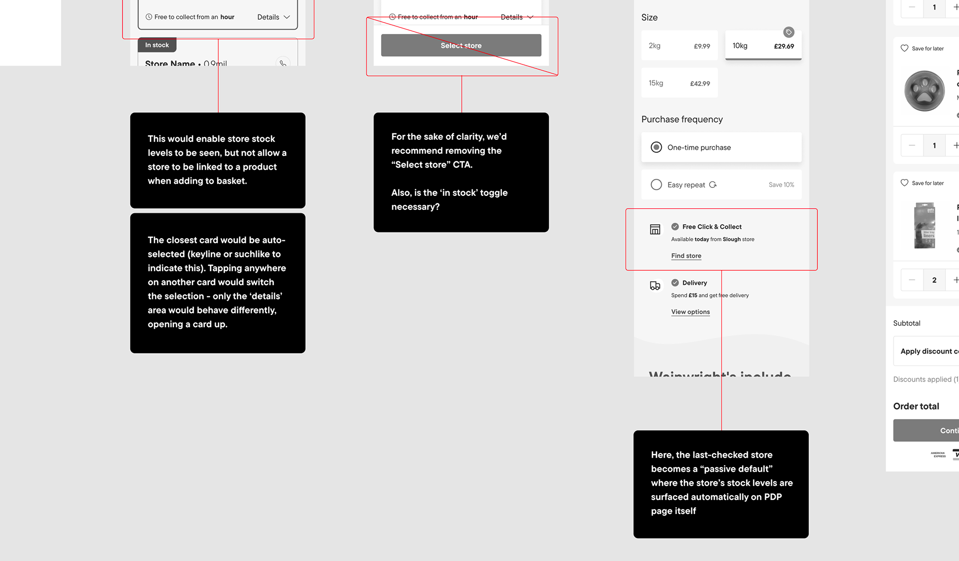The width and height of the screenshot is (959, 561).
Task: Click annotation starting 'Here, the last-checked store'
Action: pyautogui.click(x=721, y=484)
